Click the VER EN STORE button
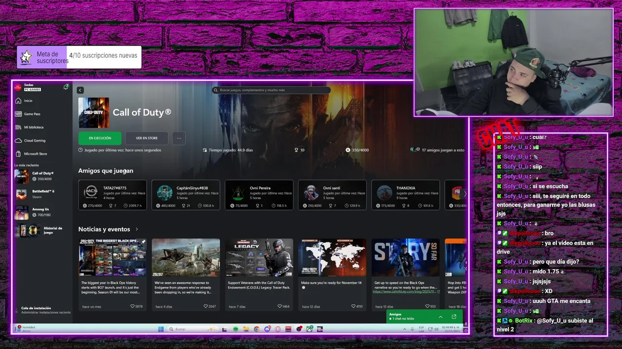The width and height of the screenshot is (622, 349). pos(146,138)
